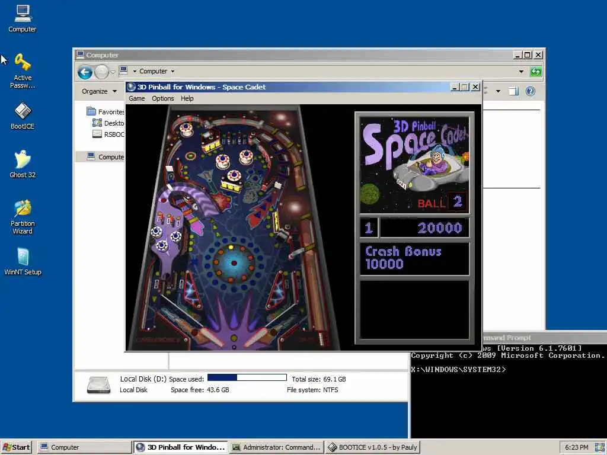Open Organize dropdown in Computer window

point(99,91)
